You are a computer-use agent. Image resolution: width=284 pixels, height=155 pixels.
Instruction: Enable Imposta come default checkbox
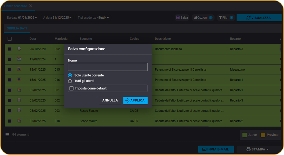coord(72,88)
